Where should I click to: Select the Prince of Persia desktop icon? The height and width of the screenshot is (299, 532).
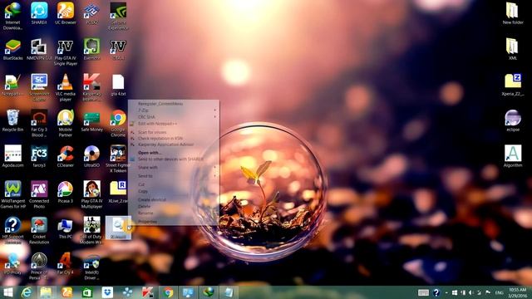tap(39, 267)
